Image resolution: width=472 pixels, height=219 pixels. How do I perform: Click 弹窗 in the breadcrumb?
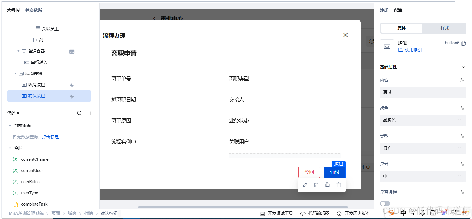(x=72, y=213)
